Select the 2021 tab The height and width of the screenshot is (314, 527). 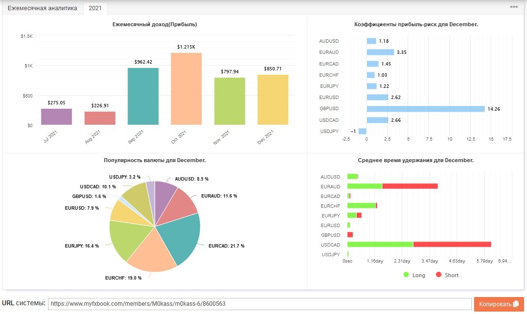(x=95, y=8)
